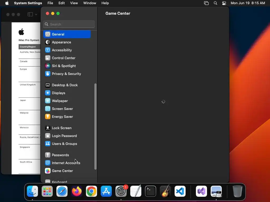Click United Kingdom row in background document
The width and height of the screenshot is (270, 202).
[x=30, y=89]
